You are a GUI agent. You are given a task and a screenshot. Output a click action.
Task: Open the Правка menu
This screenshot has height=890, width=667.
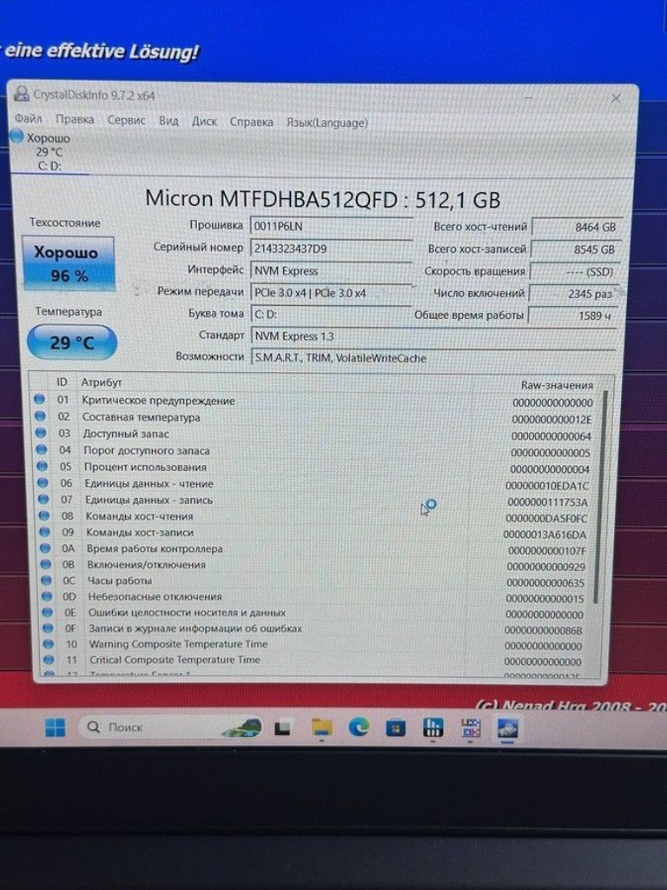[75, 119]
